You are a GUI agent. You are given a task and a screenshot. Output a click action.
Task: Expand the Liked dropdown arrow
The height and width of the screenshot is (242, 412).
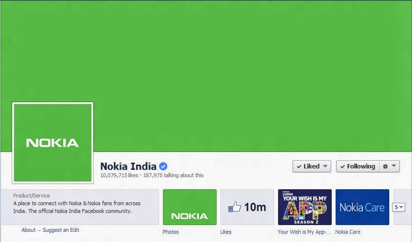(325, 166)
